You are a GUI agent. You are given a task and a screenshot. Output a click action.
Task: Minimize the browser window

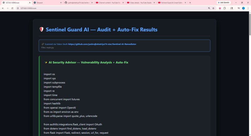tap(236, 2)
